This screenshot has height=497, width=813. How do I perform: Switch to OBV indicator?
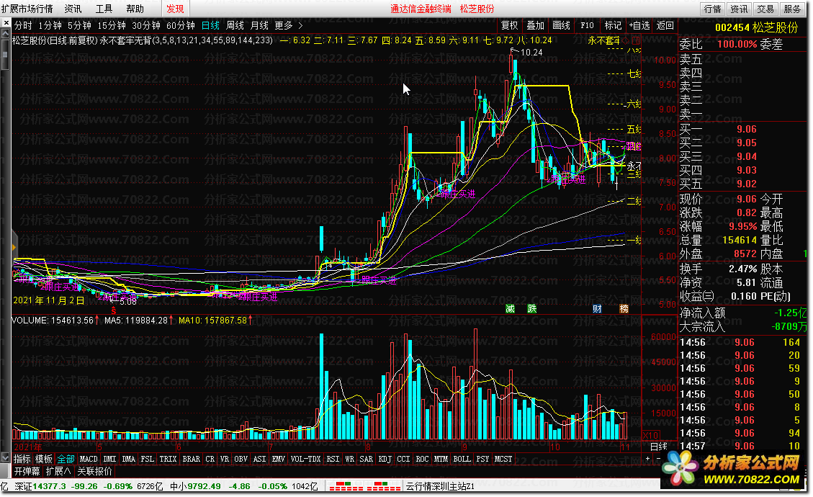pos(241,459)
